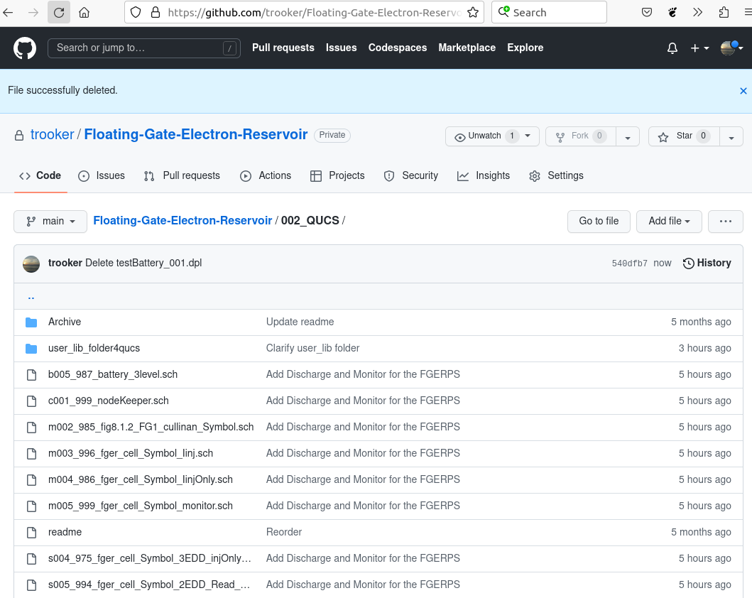This screenshot has height=598, width=752.
Task: Expand the main branch selector
Action: click(x=50, y=222)
